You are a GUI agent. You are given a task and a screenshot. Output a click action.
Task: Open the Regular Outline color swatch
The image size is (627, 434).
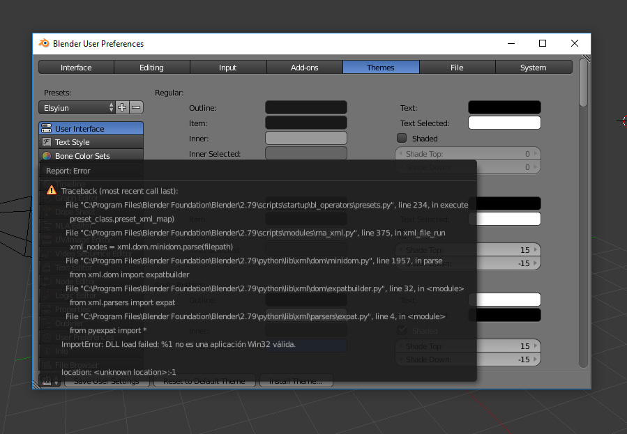306,107
